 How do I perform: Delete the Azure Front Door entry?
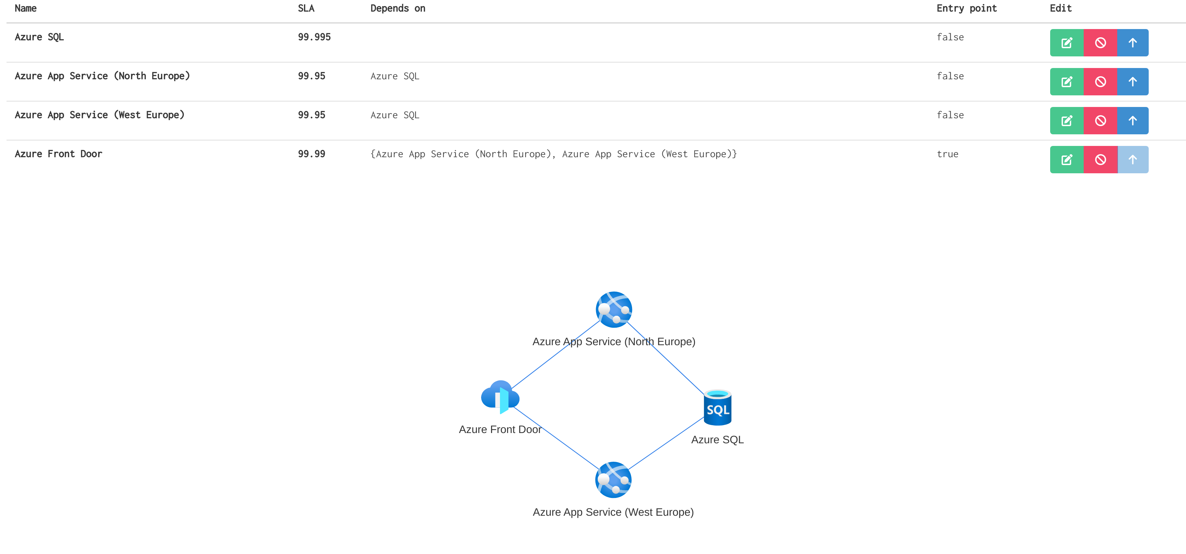point(1100,160)
